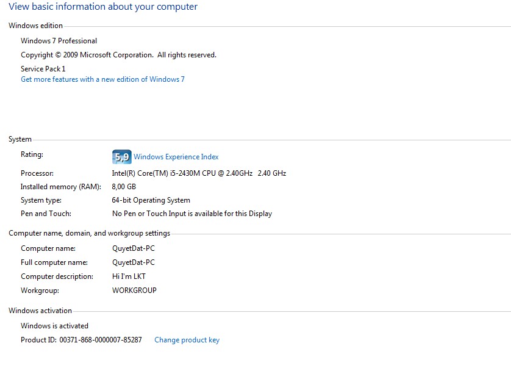Click the Intel Core i5-2430M processor value

pos(199,173)
